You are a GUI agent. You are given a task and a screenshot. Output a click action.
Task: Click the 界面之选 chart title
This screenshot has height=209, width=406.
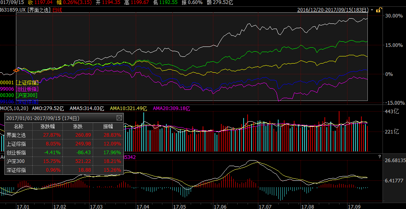pyautogui.click(x=39, y=10)
